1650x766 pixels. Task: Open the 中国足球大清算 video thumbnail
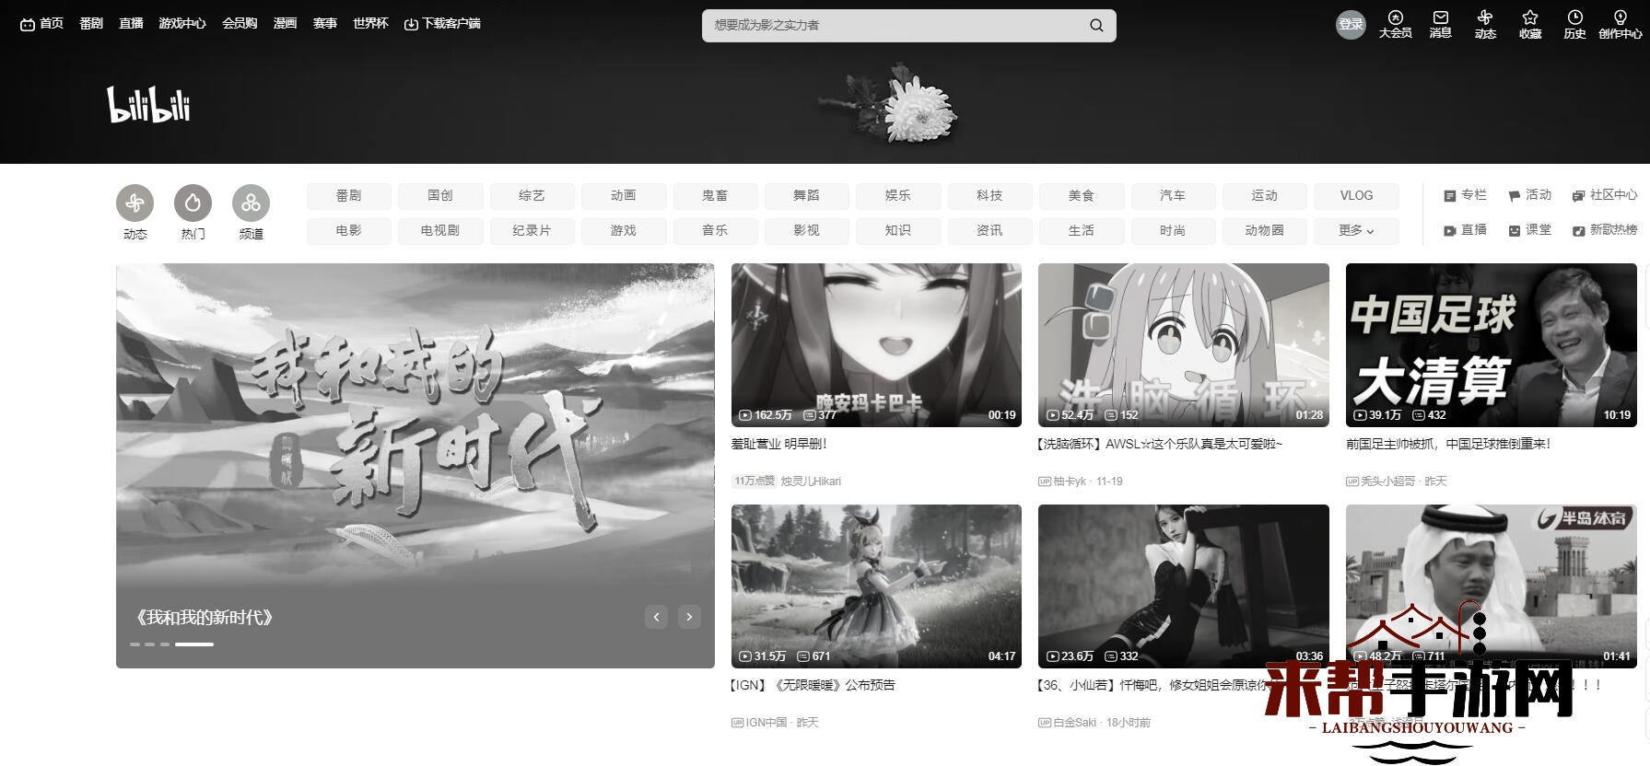[1491, 345]
